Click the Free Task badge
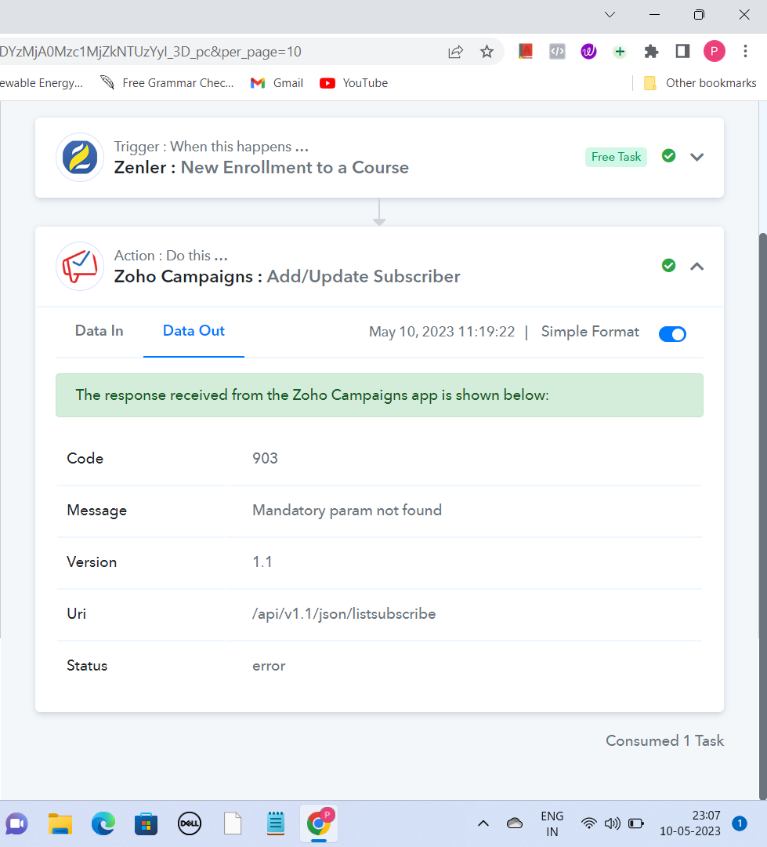The image size is (767, 847). (616, 157)
